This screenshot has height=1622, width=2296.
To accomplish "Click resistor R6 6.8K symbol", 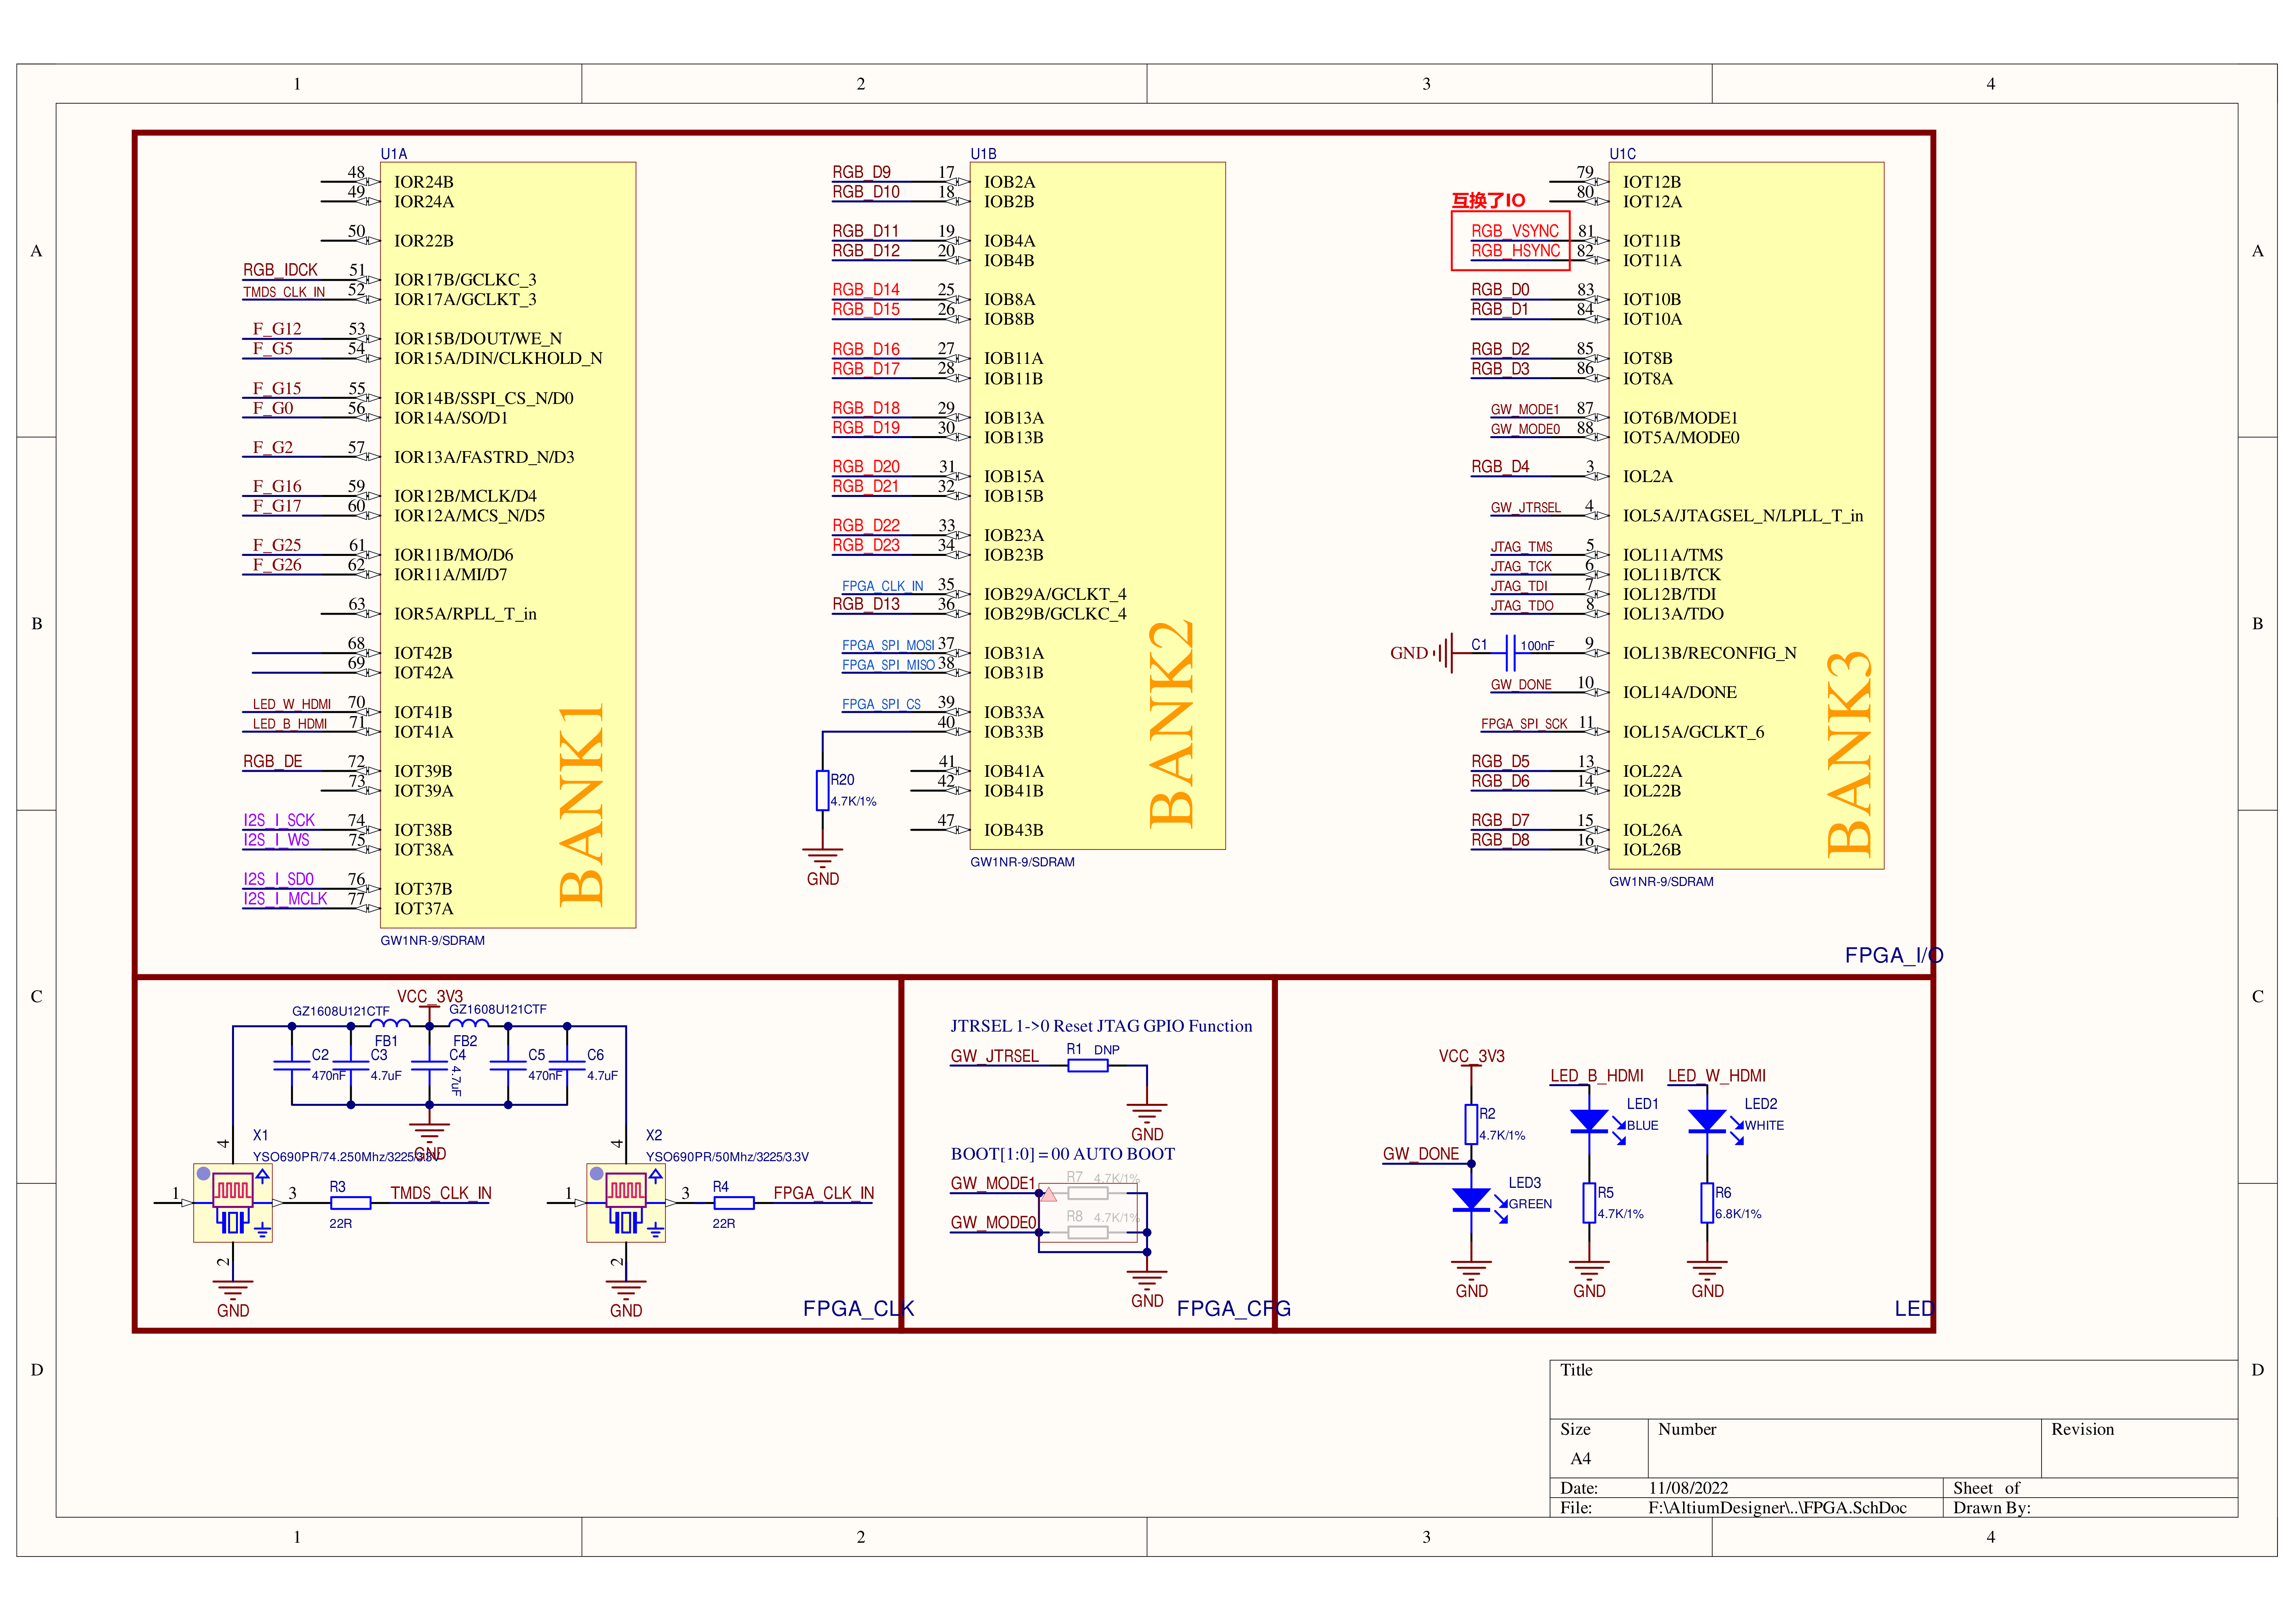I will 1707,1203.
